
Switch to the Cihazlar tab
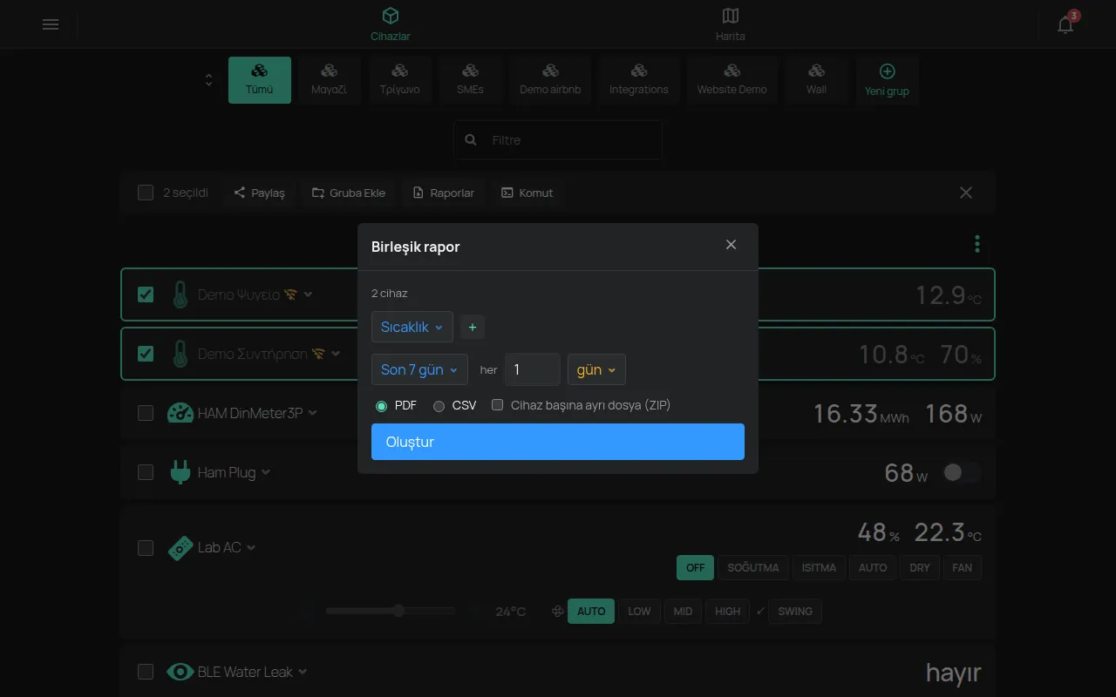click(391, 24)
